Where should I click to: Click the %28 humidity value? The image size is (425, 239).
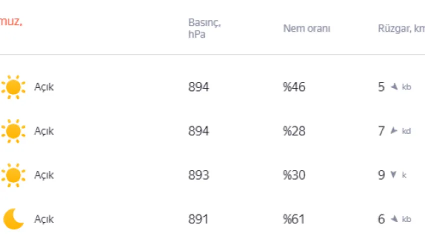(x=294, y=131)
